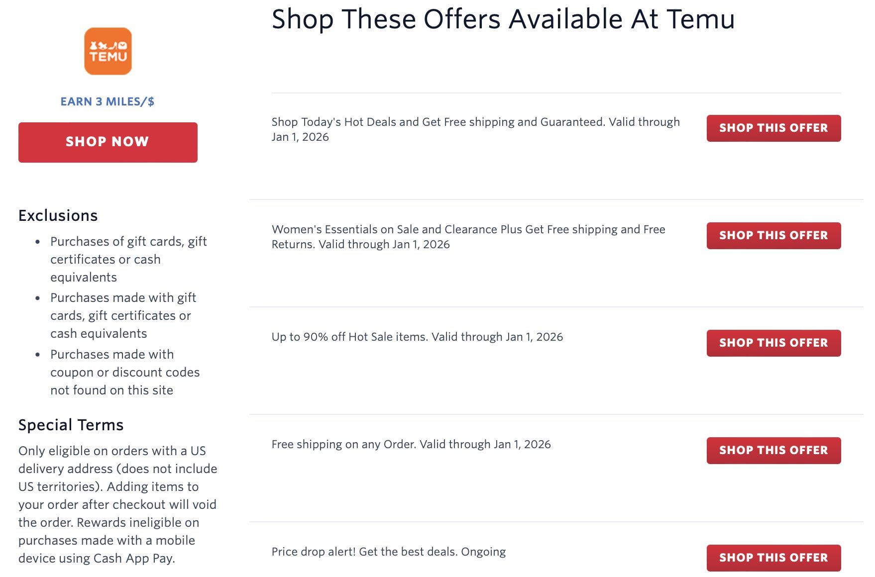Shop the Today's Hot Deals offer
875x577 pixels.
pos(773,128)
